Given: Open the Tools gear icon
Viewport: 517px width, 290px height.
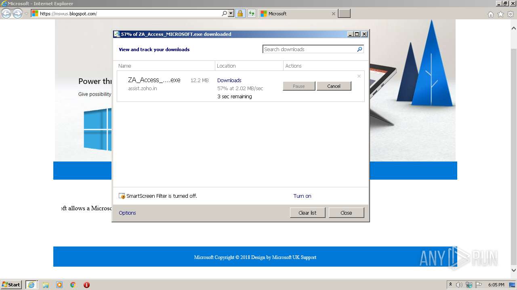Looking at the screenshot, I should pos(511,14).
